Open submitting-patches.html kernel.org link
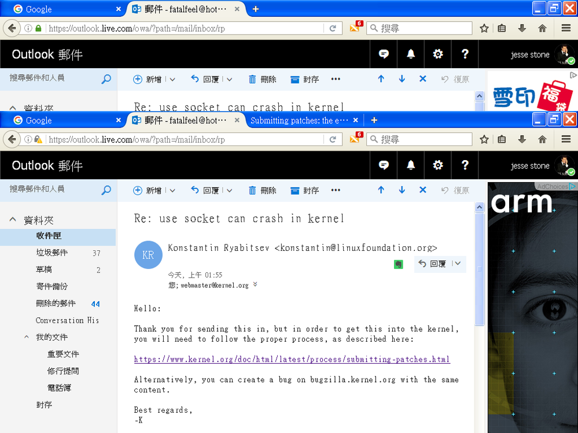The image size is (578, 433). point(292,360)
